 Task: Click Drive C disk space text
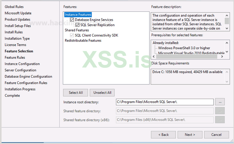tap(187, 72)
